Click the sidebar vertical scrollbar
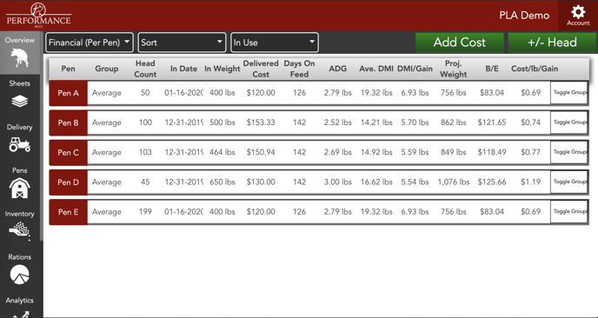 pos(41,137)
